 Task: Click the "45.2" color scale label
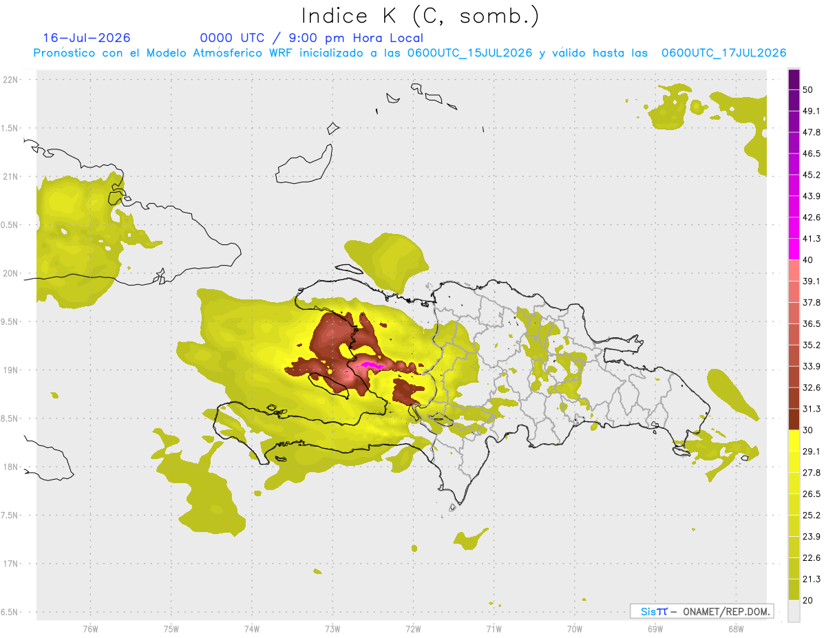pyautogui.click(x=812, y=175)
